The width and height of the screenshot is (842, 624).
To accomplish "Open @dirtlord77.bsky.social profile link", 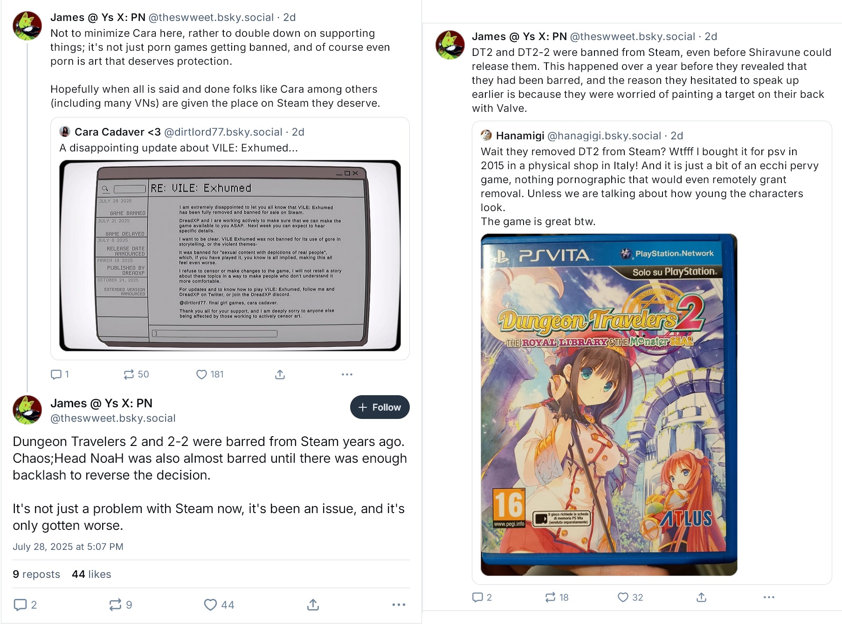I will [x=223, y=132].
